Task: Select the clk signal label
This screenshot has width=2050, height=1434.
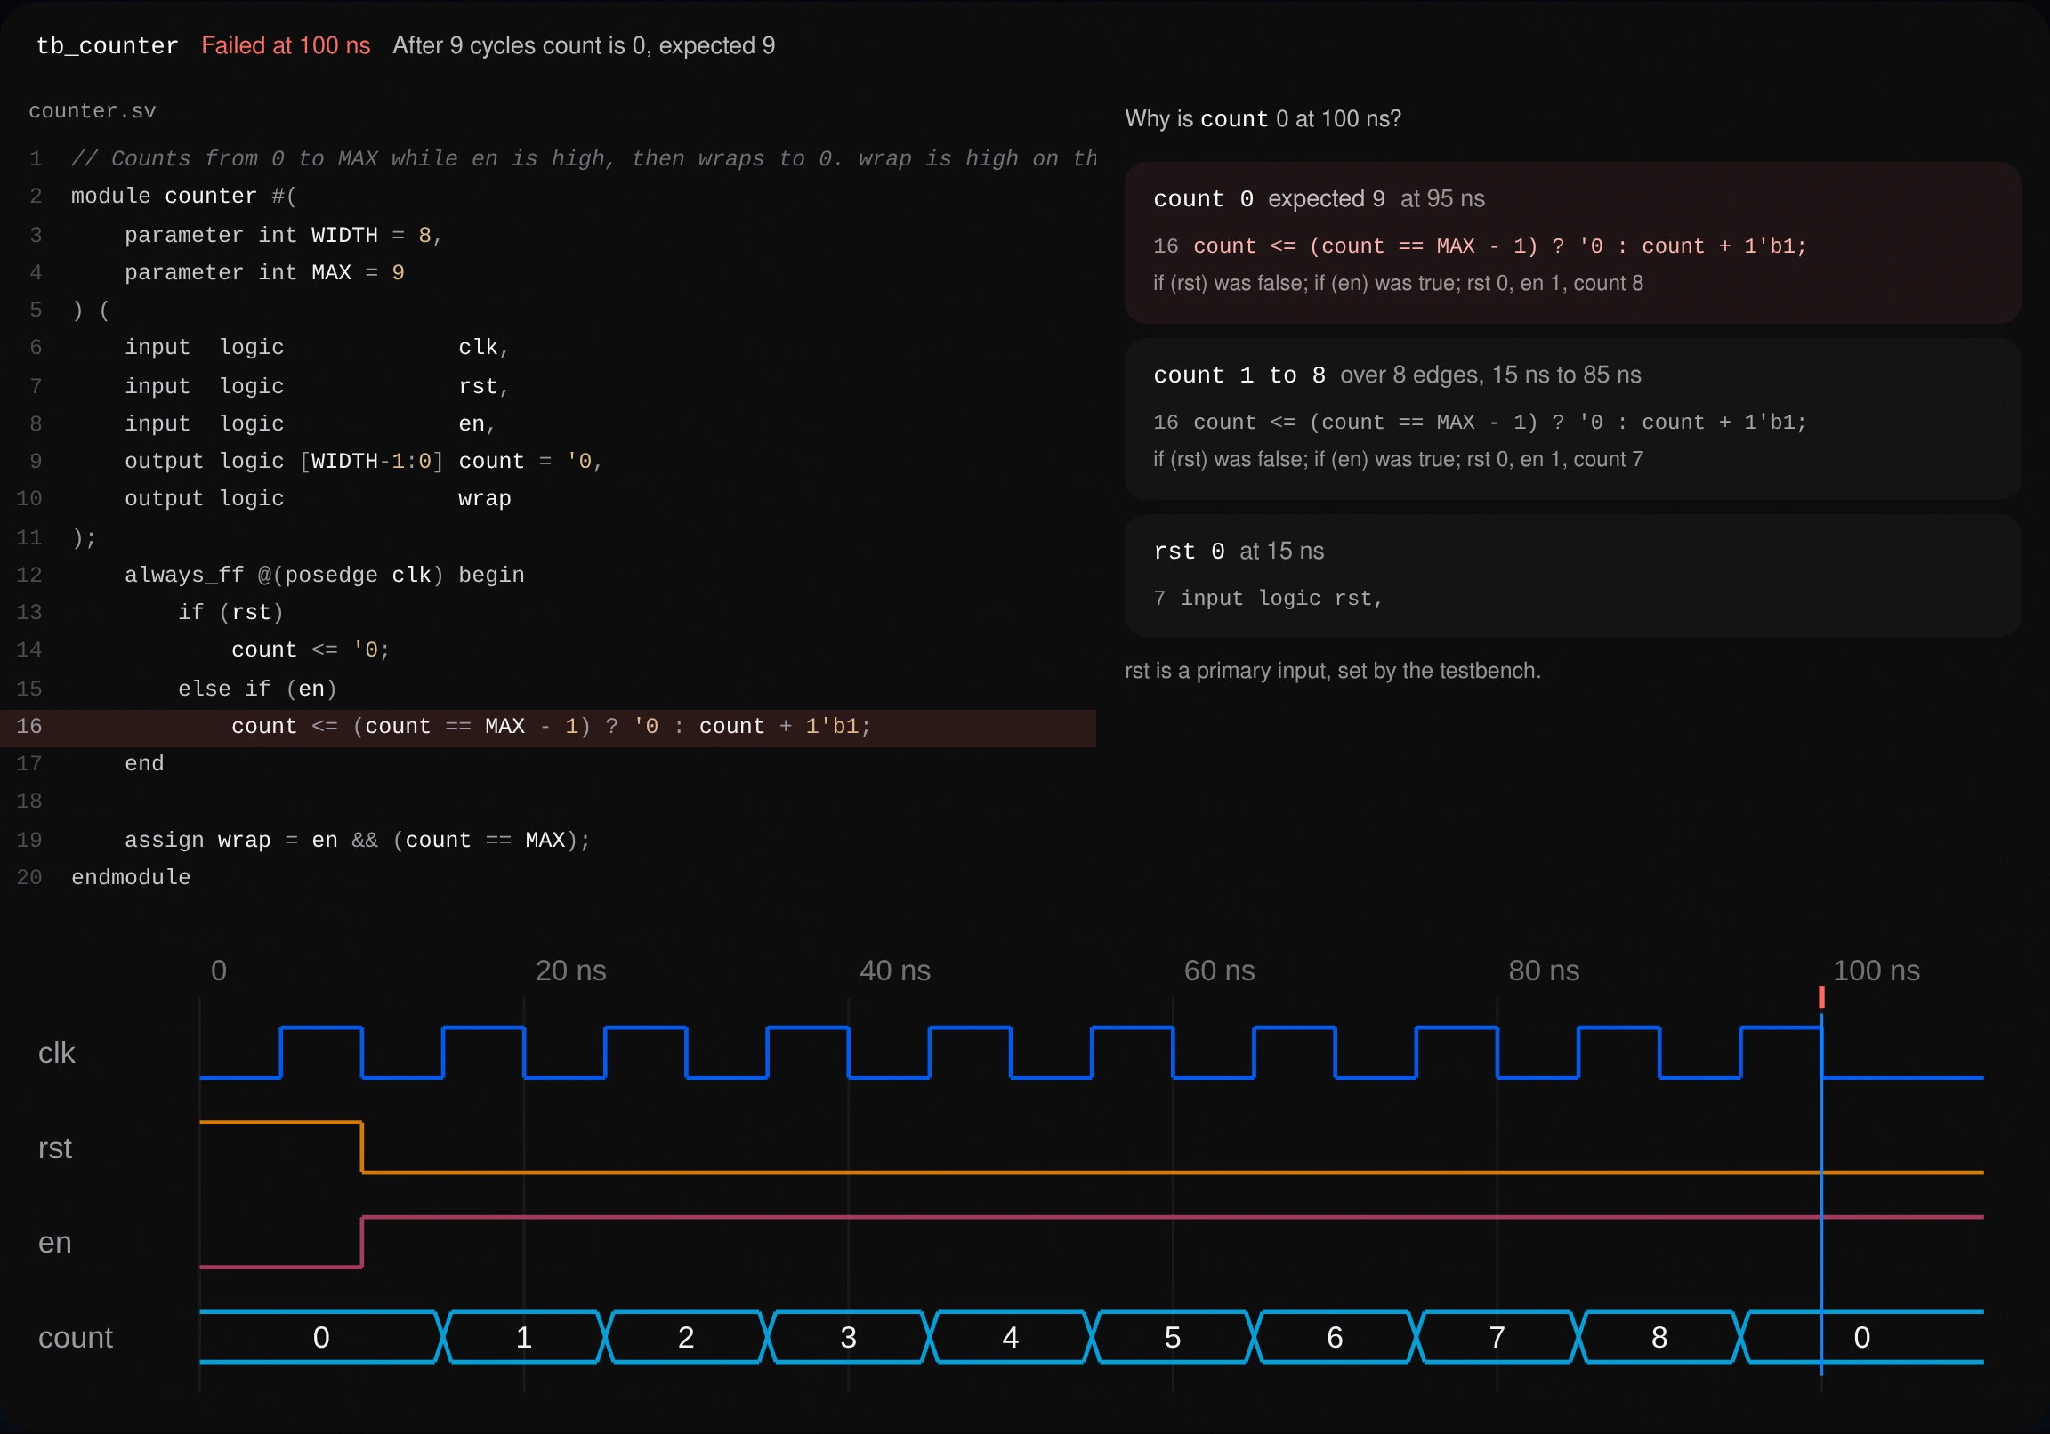Action: pyautogui.click(x=56, y=1053)
